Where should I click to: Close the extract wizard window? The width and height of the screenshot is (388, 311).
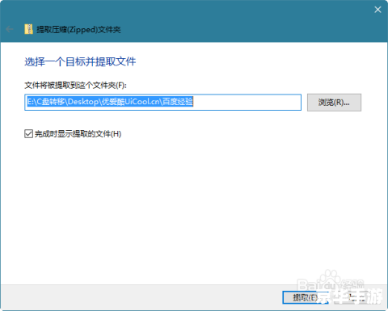pos(377,10)
